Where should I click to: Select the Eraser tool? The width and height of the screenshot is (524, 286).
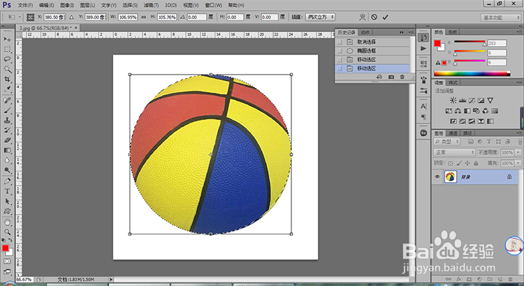(x=7, y=140)
